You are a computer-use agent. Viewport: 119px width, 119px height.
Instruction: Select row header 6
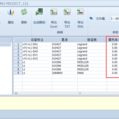pos(18,62)
